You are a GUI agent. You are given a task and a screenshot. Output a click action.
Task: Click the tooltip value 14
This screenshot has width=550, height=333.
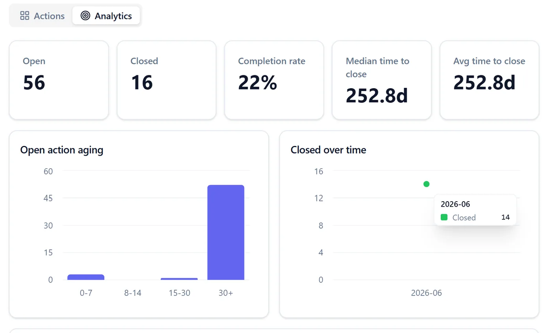tap(506, 217)
